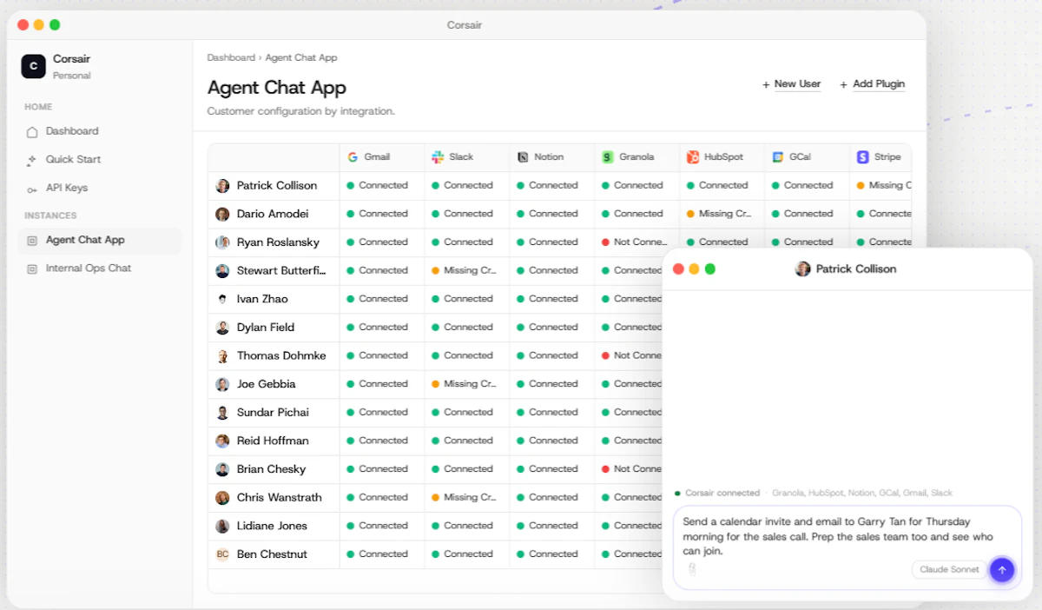Click Stewart Butterfi... name in the table
The image size is (1042, 610).
[x=281, y=271]
